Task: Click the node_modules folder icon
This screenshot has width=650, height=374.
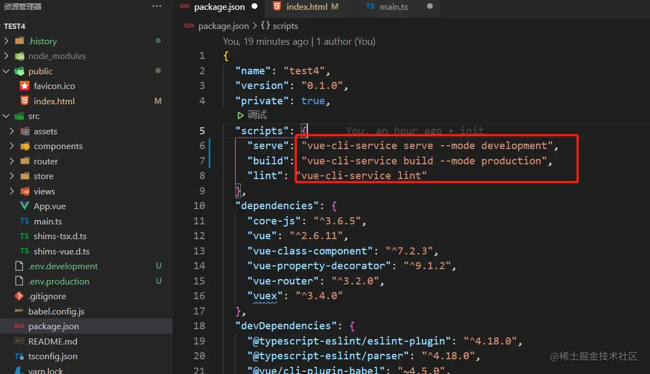Action: click(x=20, y=56)
